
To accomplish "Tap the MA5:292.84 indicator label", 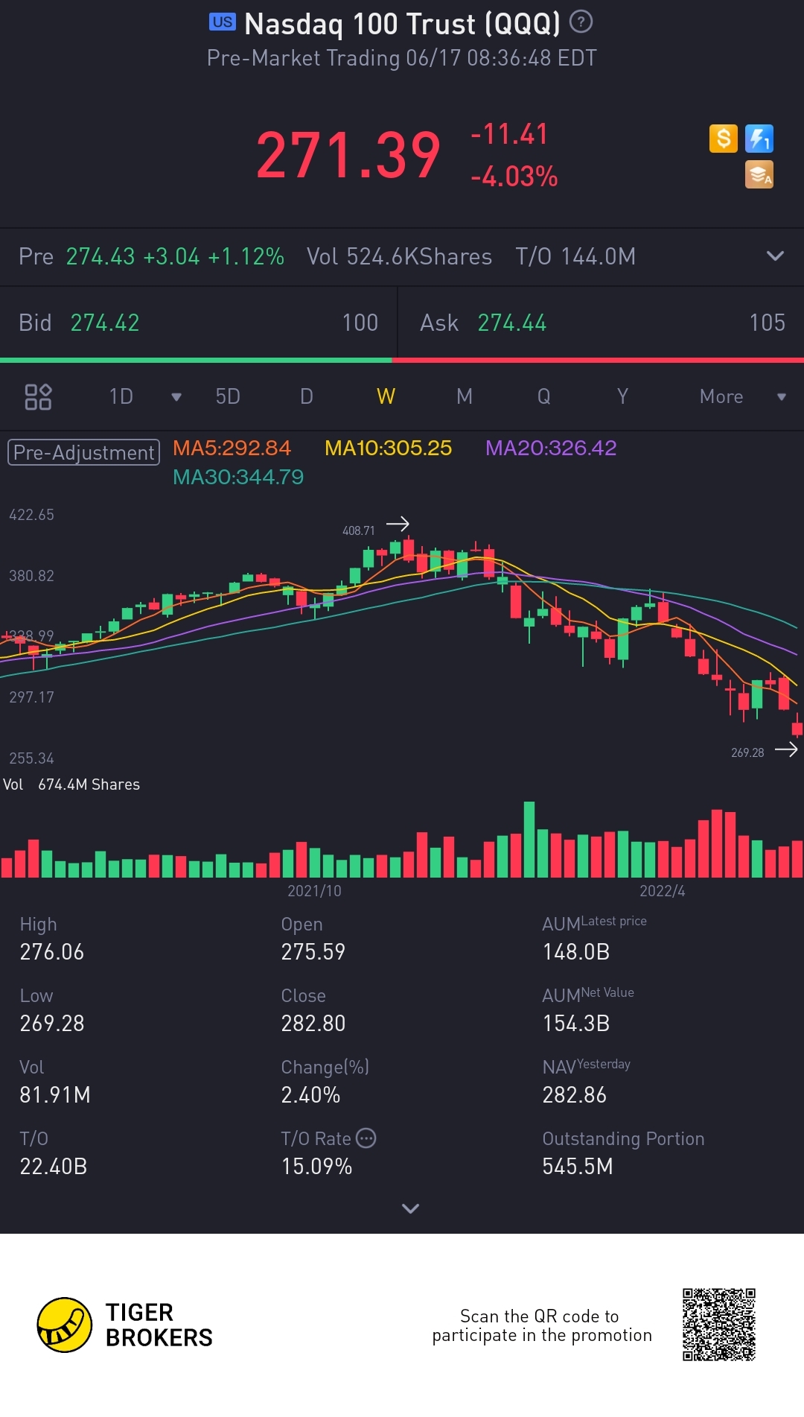I will 232,448.
